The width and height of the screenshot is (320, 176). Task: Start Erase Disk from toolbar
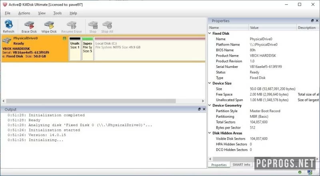(x=29, y=26)
